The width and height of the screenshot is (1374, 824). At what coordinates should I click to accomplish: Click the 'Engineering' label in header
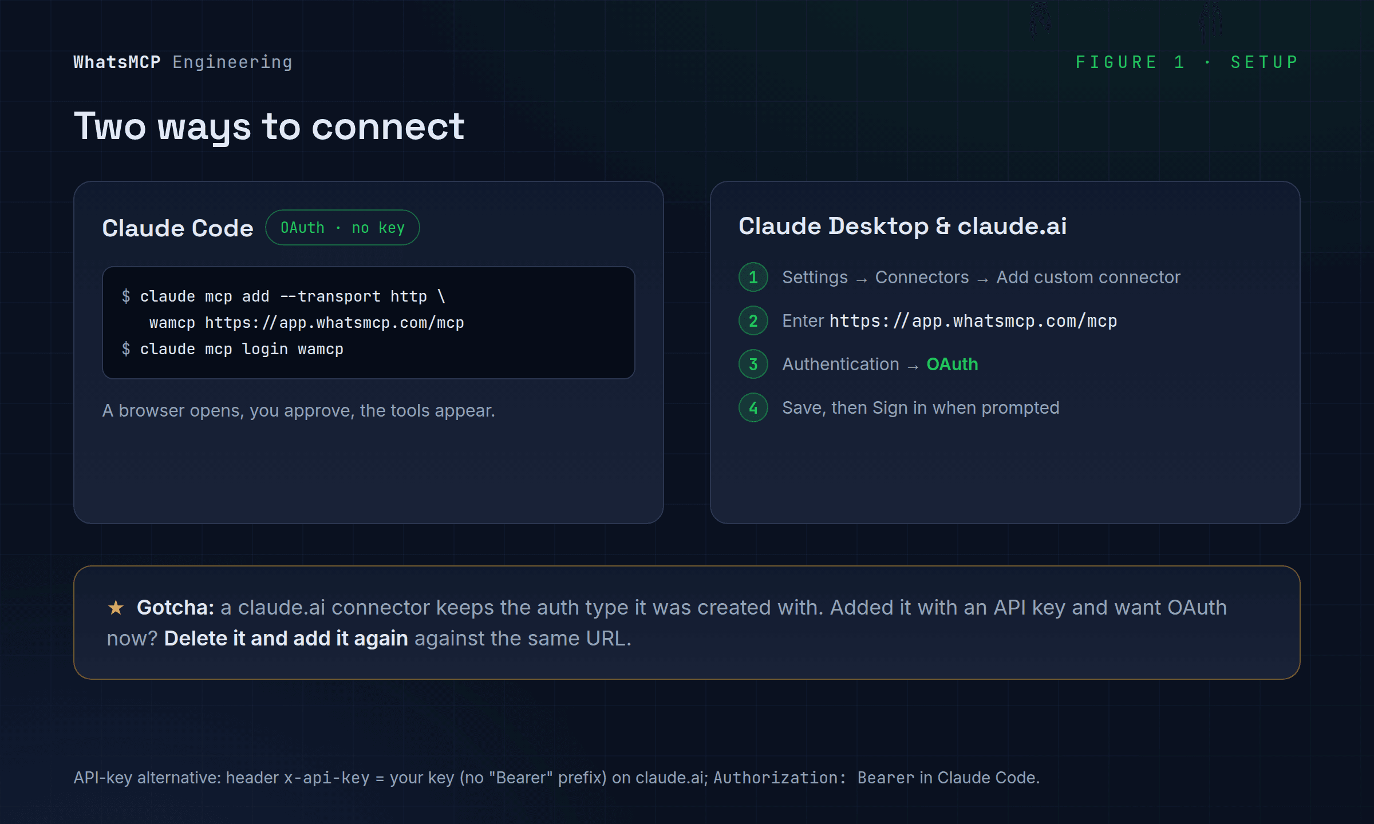click(x=232, y=62)
